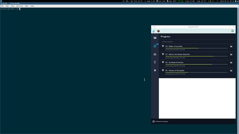Click the Google add-account icon
Image resolution: width=239 pixels, height=134 pixels.
[232, 31]
